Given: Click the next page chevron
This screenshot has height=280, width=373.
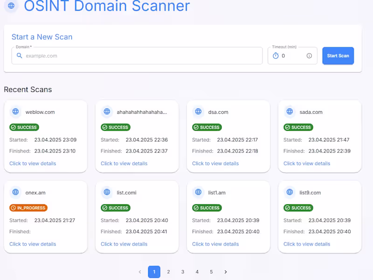Looking at the screenshot, I should click(x=226, y=272).
